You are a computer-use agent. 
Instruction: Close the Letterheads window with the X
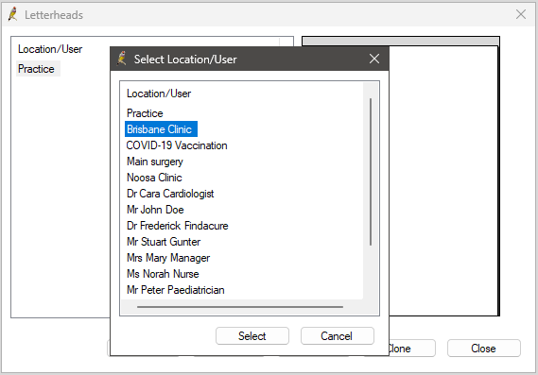coord(521,14)
